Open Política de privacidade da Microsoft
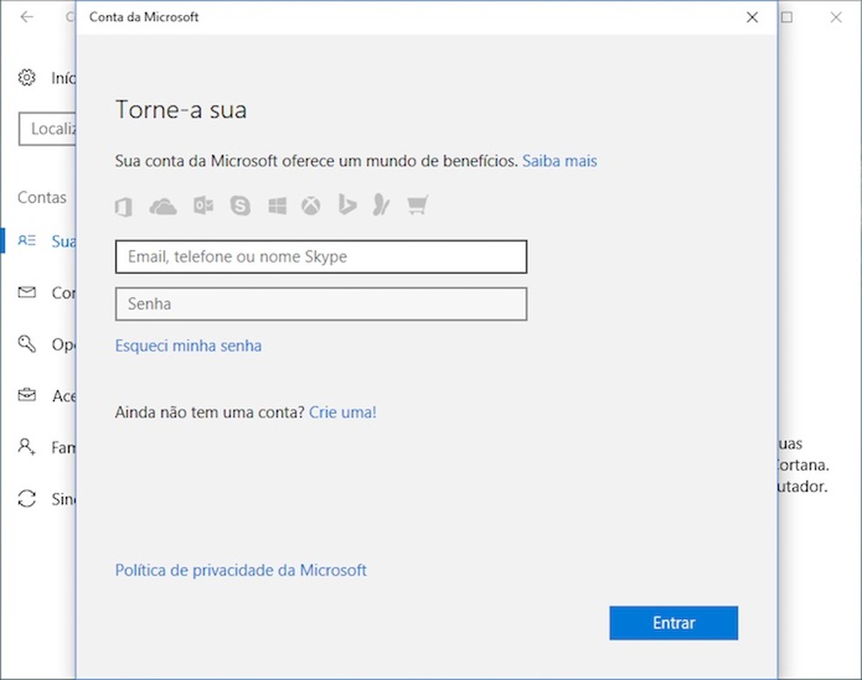Screen dimensions: 862x680 [x=240, y=570]
